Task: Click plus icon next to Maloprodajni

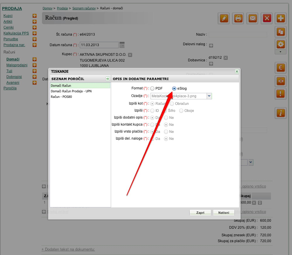Action: [34, 65]
